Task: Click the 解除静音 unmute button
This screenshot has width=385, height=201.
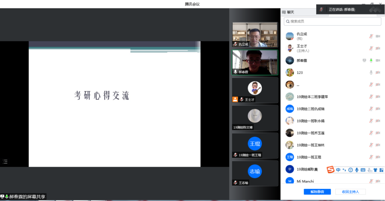Action: pos(317,192)
